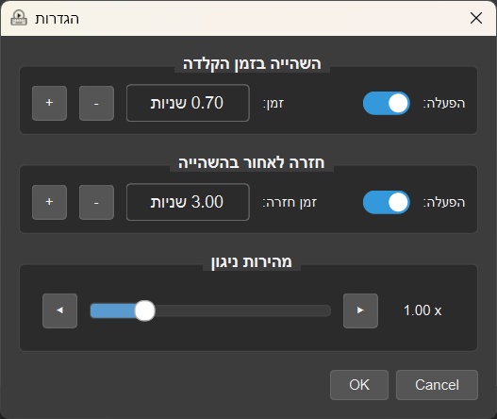
Task: Increase rewind time with the plus button
Action: tap(49, 202)
